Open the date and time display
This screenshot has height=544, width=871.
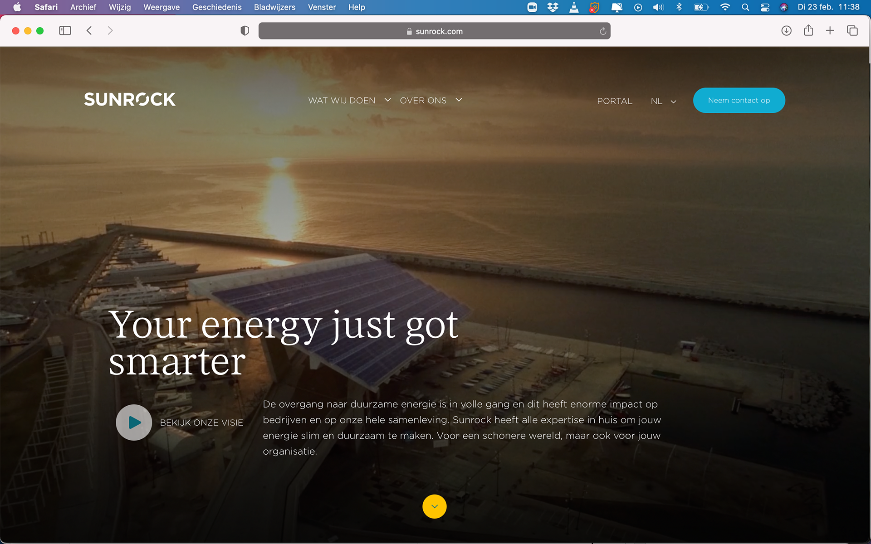pyautogui.click(x=828, y=7)
